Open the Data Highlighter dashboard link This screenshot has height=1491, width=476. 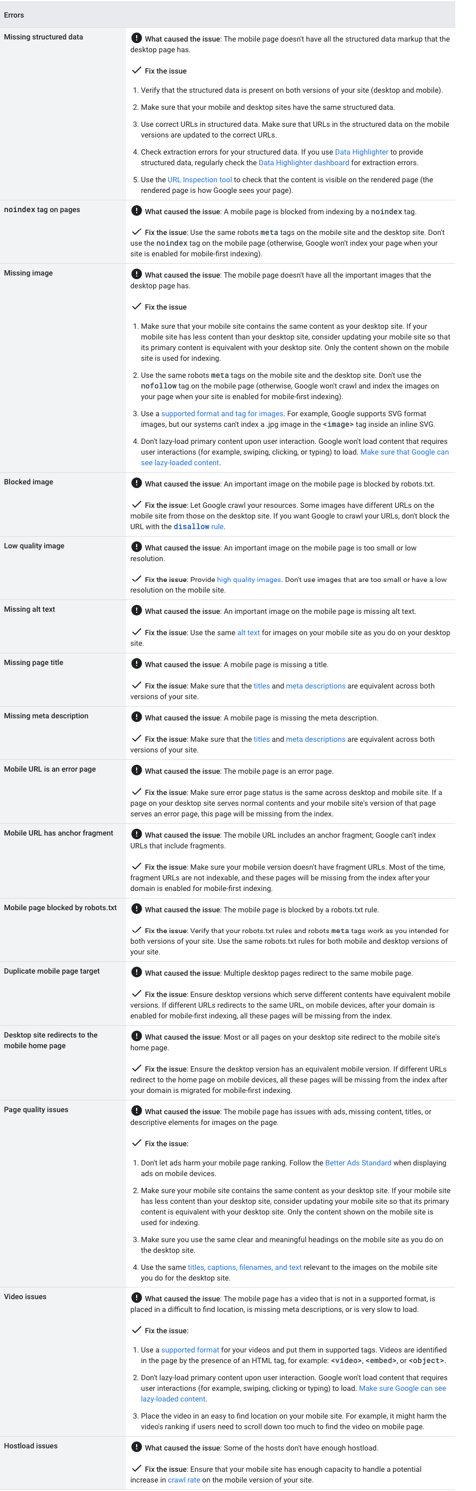tap(303, 163)
